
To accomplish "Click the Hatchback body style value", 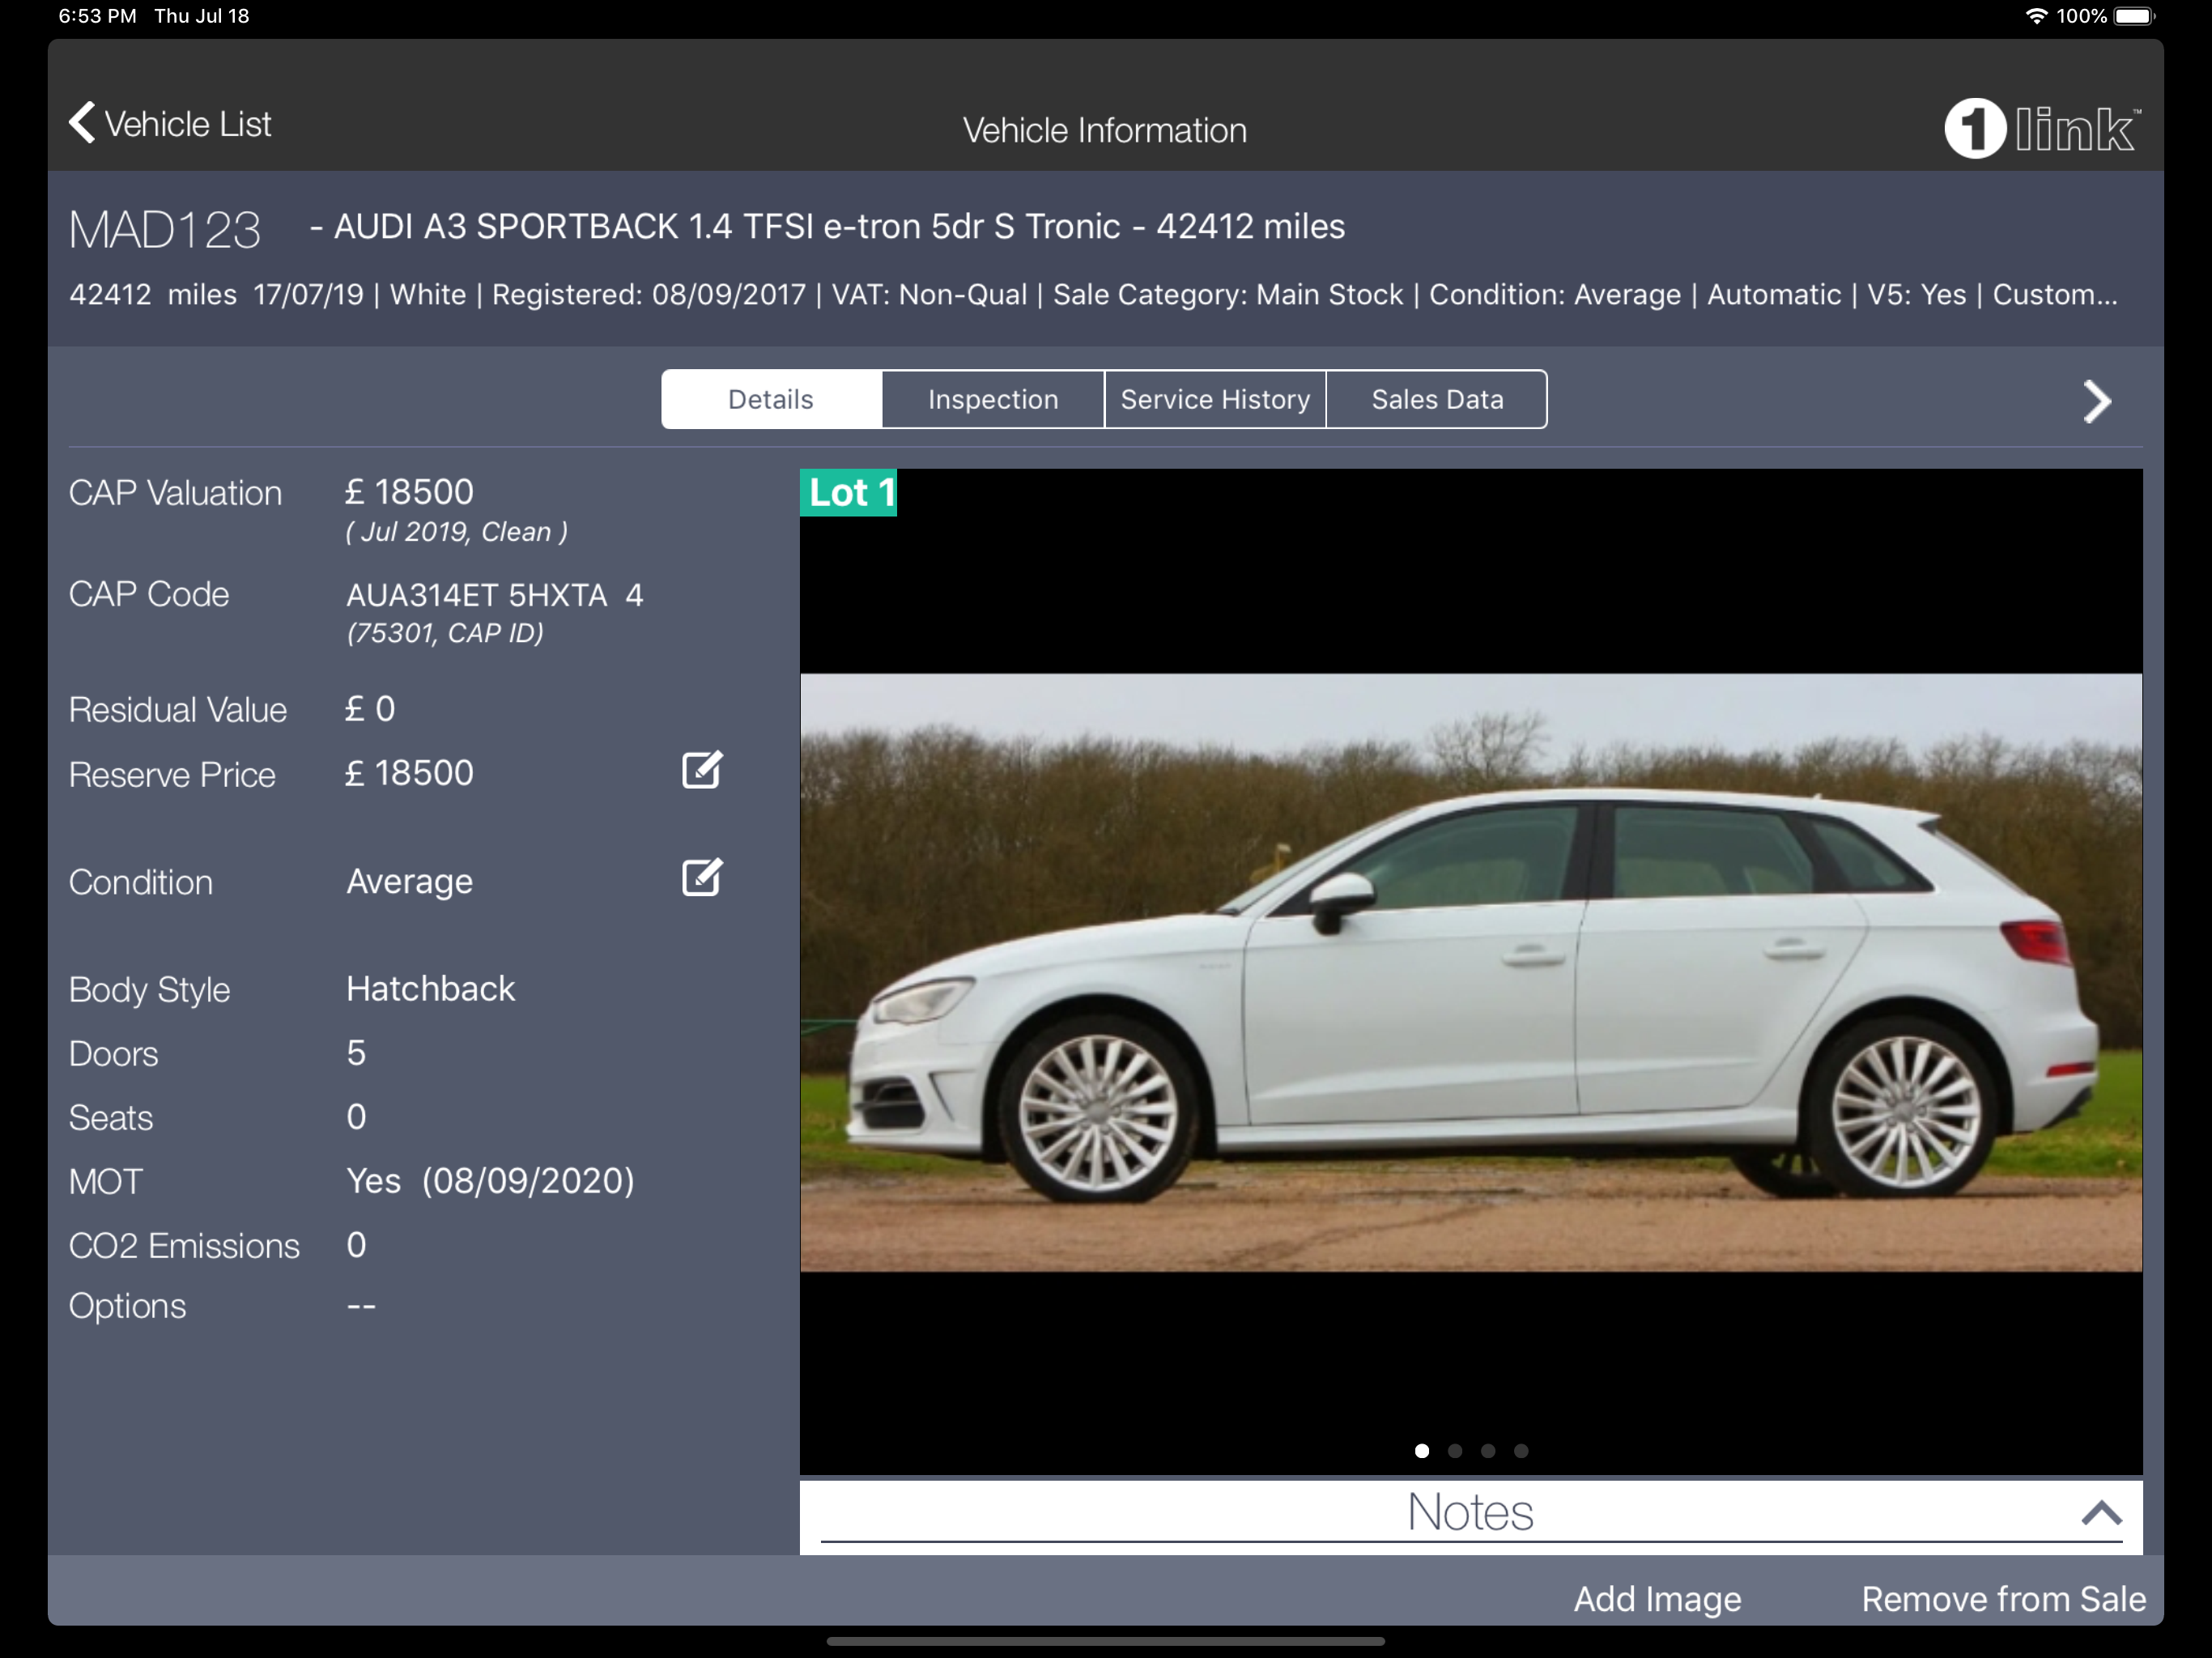I will point(431,989).
